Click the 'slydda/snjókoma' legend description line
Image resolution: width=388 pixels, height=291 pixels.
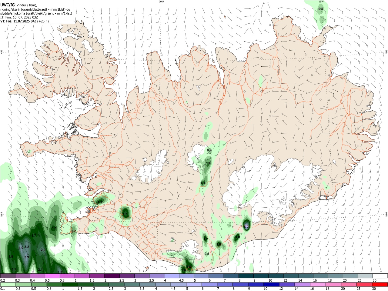click(36, 13)
